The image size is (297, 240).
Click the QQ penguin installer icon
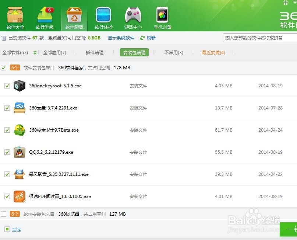tap(20, 152)
